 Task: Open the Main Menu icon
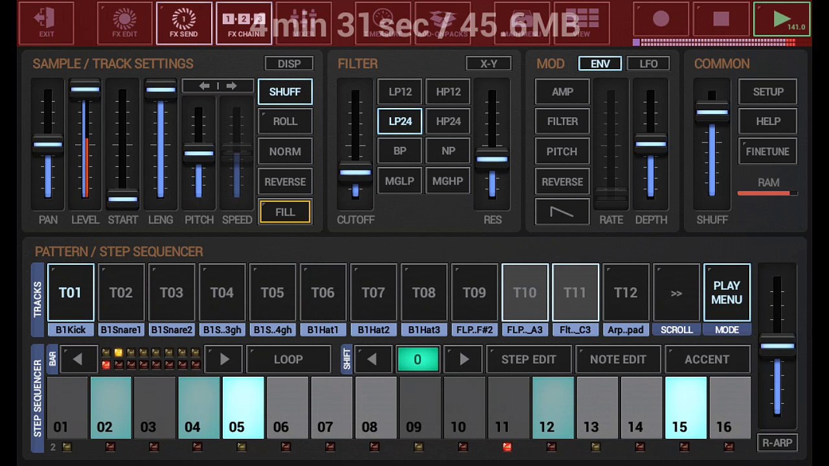[x=522, y=23]
